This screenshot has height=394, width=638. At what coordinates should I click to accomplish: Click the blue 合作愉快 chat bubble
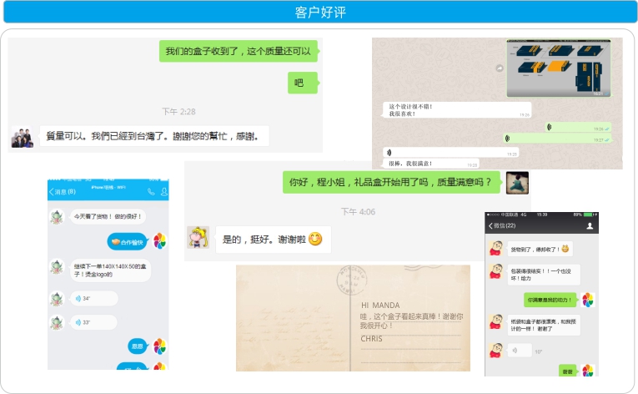click(x=128, y=242)
